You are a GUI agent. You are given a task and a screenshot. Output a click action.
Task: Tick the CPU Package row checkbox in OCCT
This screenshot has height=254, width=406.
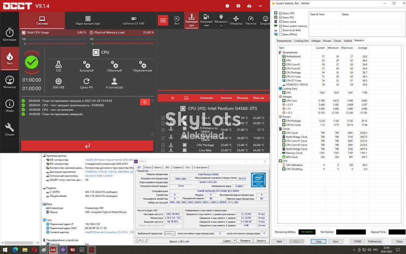pos(163,145)
